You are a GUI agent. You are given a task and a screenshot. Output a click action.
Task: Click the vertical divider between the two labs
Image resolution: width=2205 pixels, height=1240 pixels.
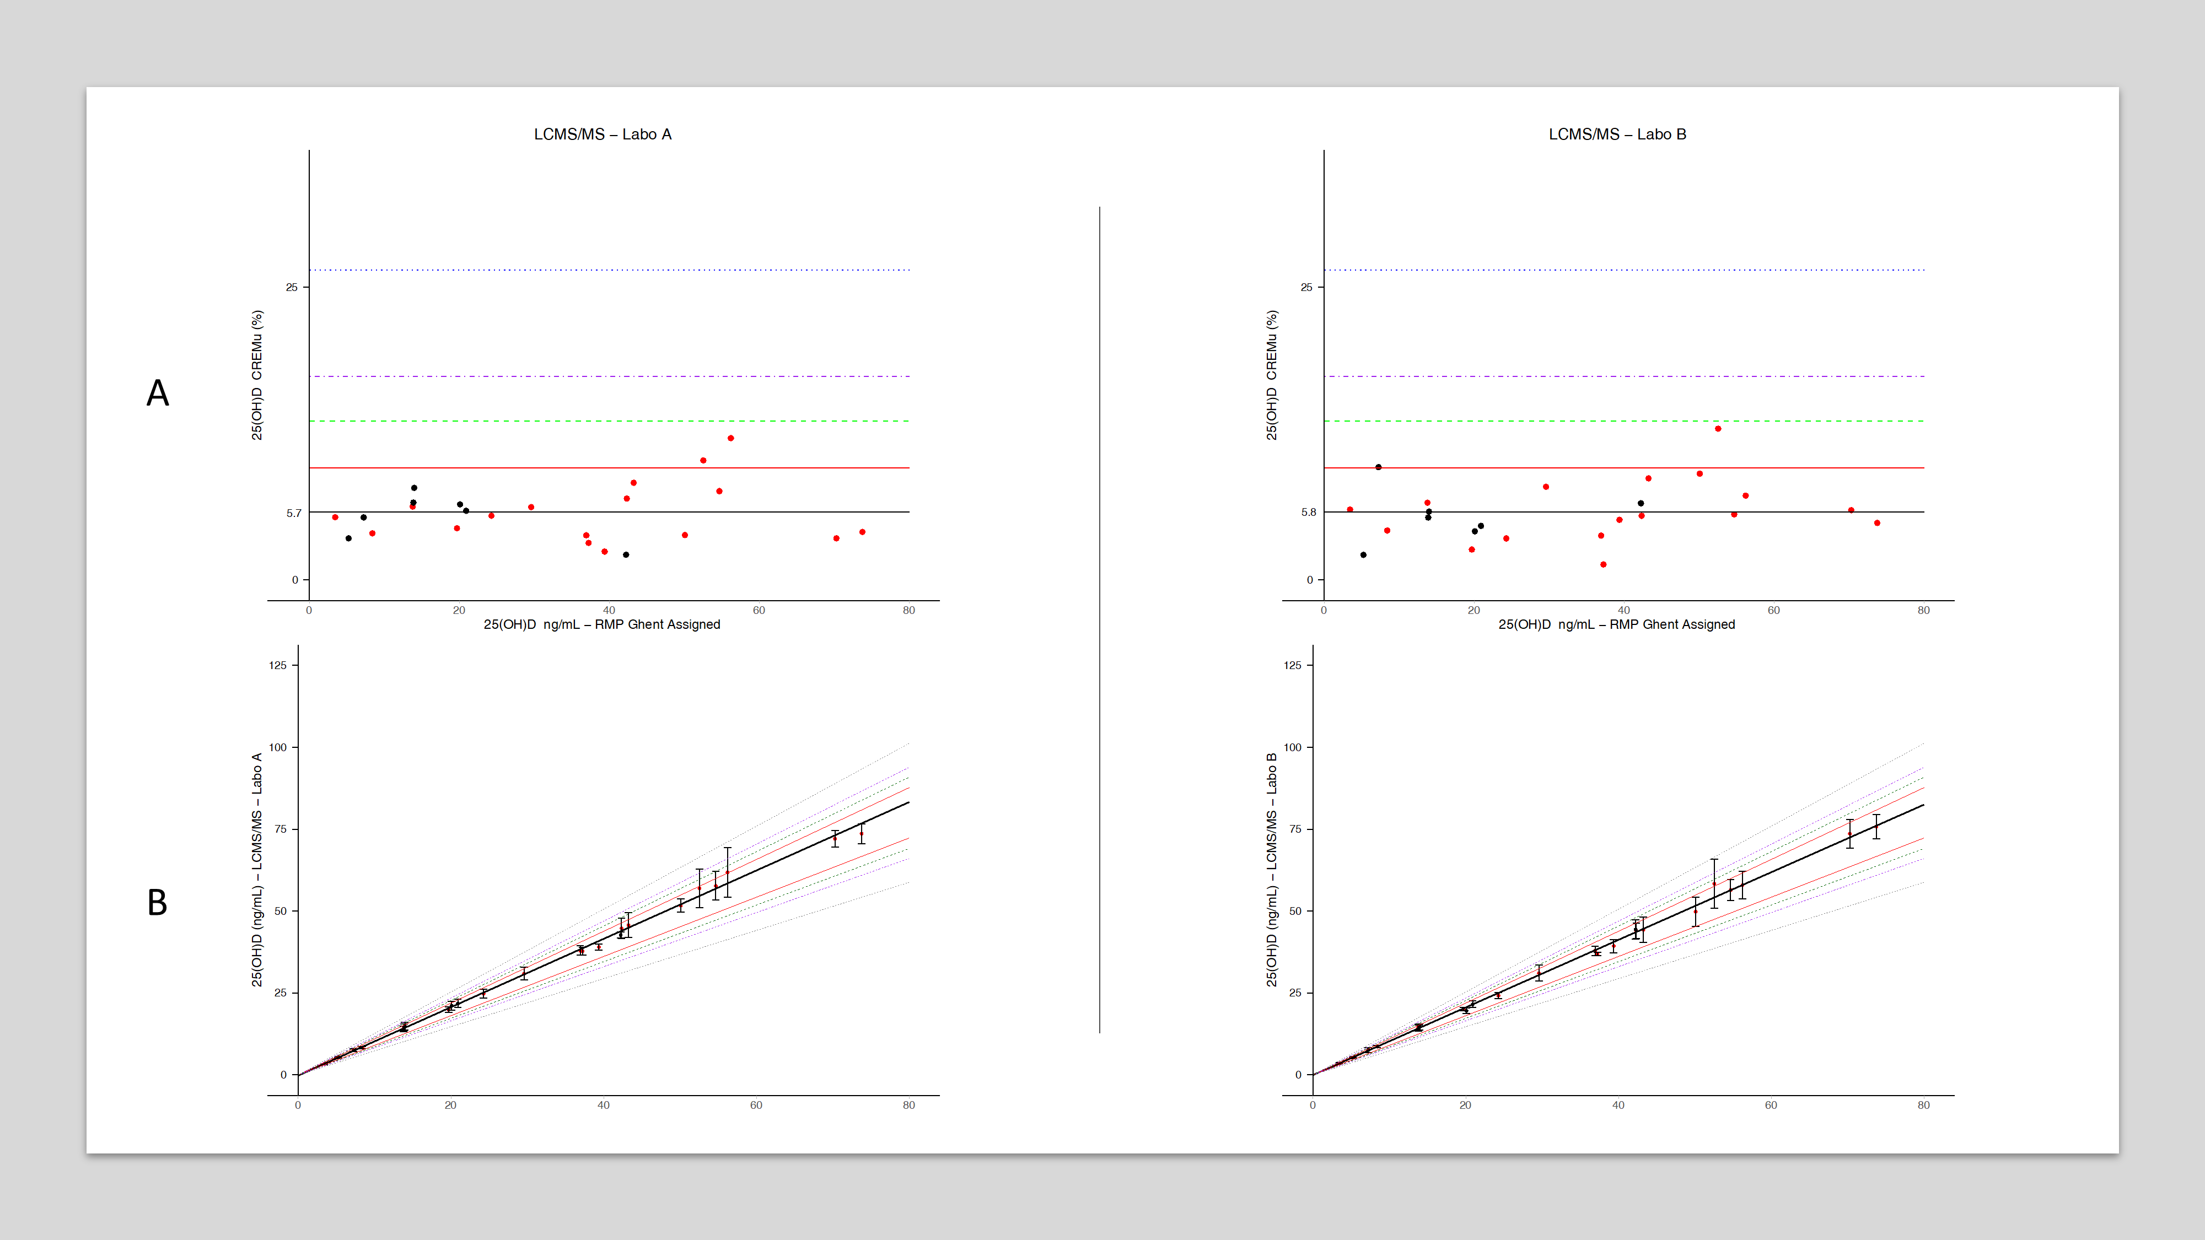[1100, 616]
